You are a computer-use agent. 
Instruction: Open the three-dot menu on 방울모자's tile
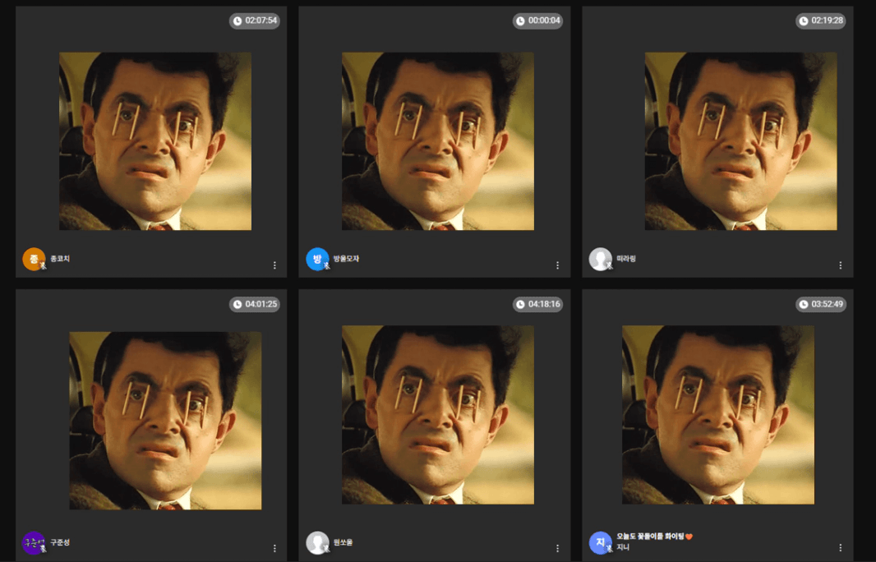pyautogui.click(x=557, y=265)
